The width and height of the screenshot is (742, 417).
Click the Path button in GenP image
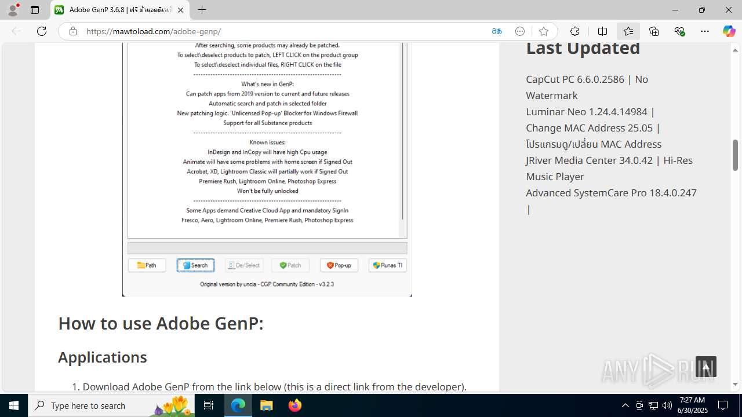[x=147, y=265]
